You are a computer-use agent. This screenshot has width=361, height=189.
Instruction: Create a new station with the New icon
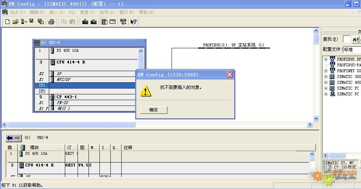[7, 22]
